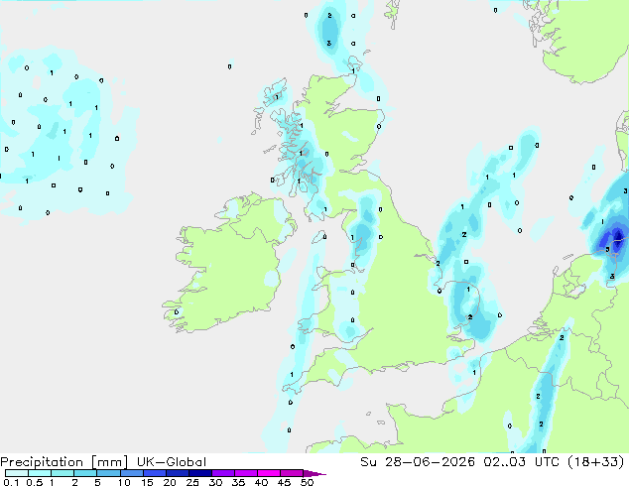Click the '15' legend scale label

(x=147, y=482)
